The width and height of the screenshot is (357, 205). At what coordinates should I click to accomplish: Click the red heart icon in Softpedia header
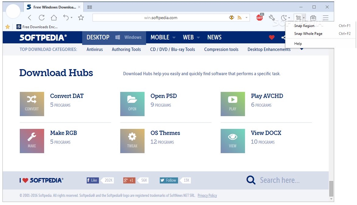click(272, 37)
